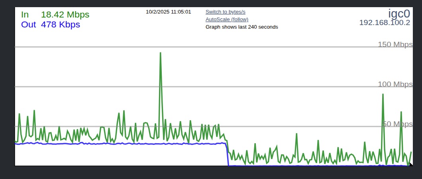Click the 150 Mbps axis label
422x179 pixels.
coord(395,44)
